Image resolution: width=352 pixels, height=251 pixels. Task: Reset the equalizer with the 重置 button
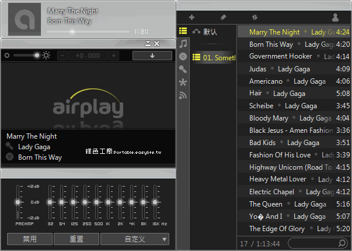[x=76, y=239]
